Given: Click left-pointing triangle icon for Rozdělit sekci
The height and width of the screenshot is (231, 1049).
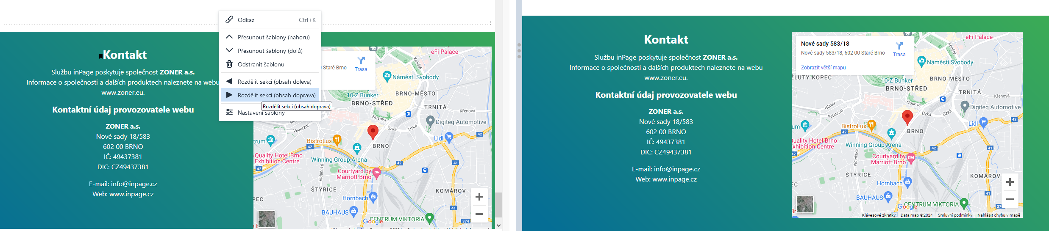Looking at the screenshot, I should [229, 82].
